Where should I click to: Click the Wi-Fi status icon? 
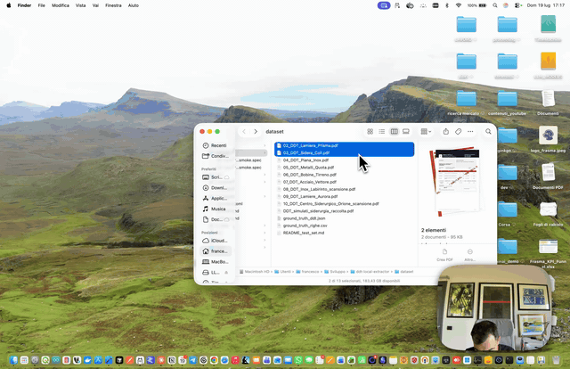click(459, 5)
